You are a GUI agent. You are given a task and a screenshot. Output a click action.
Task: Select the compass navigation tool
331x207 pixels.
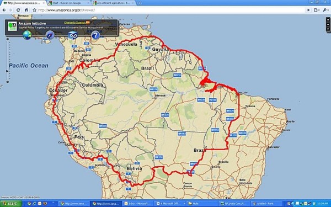[50, 35]
